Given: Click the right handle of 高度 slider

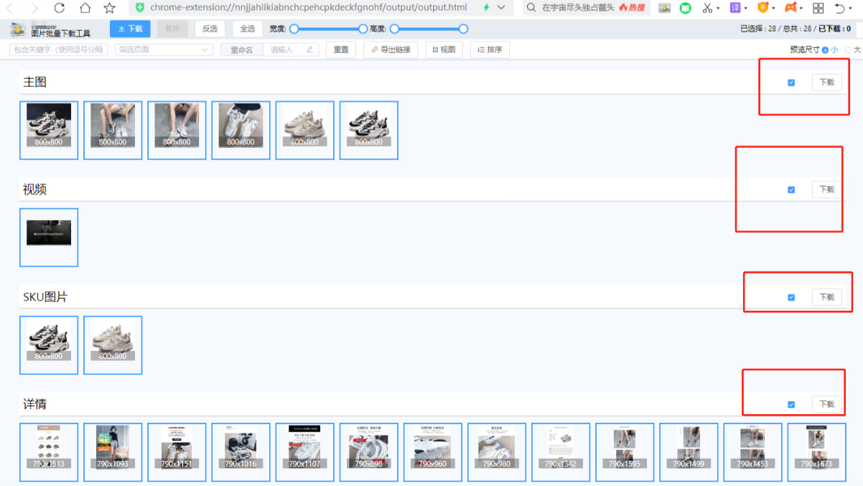Looking at the screenshot, I should [463, 29].
